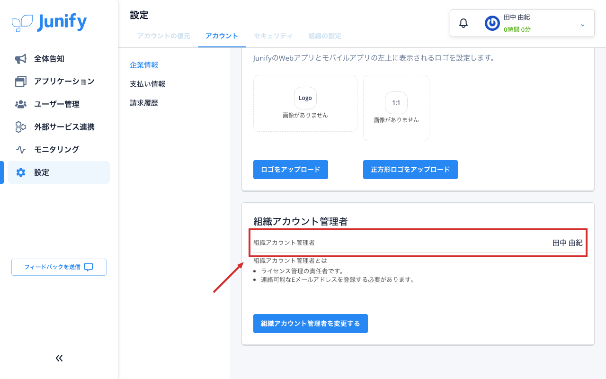
Task: Click the Junify logo
Action: click(49, 22)
